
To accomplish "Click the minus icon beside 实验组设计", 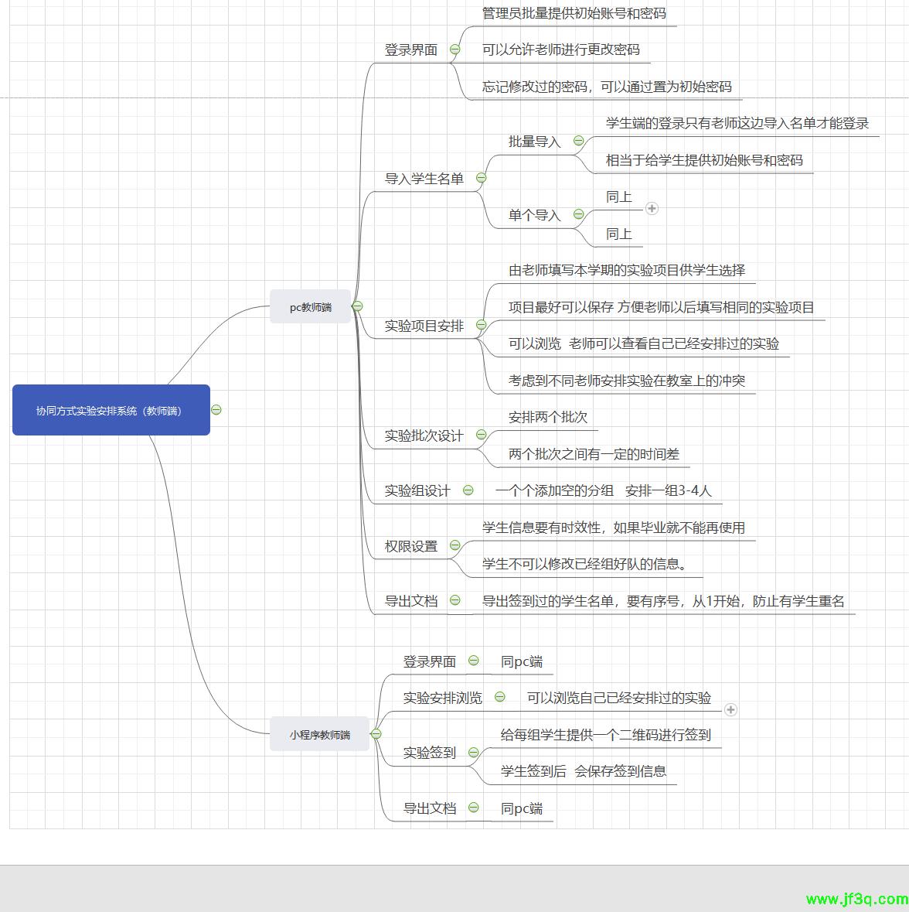I will pos(468,490).
